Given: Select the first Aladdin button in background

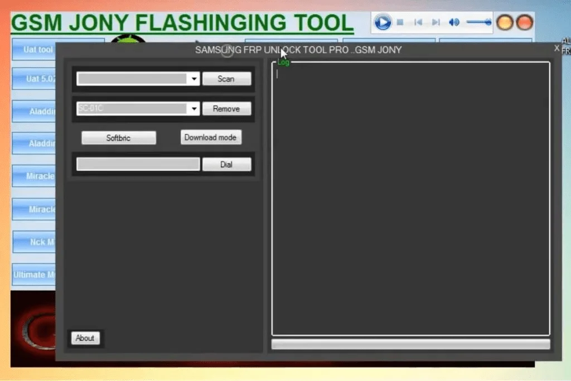Looking at the screenshot, I should pos(34,112).
